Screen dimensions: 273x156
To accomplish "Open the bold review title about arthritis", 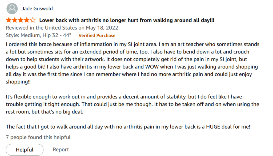I will click(x=127, y=20).
